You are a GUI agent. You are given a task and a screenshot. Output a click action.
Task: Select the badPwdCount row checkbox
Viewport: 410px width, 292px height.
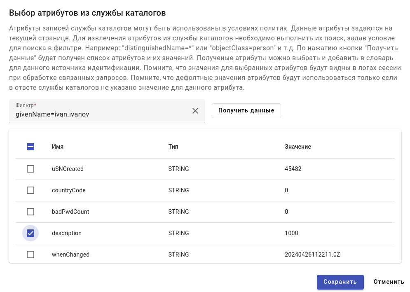coord(30,212)
